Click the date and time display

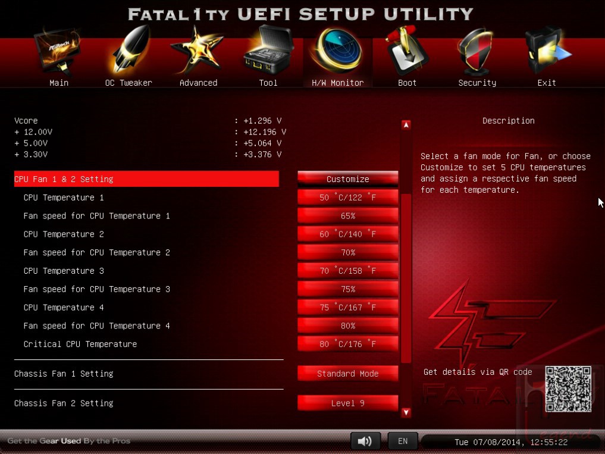click(511, 442)
